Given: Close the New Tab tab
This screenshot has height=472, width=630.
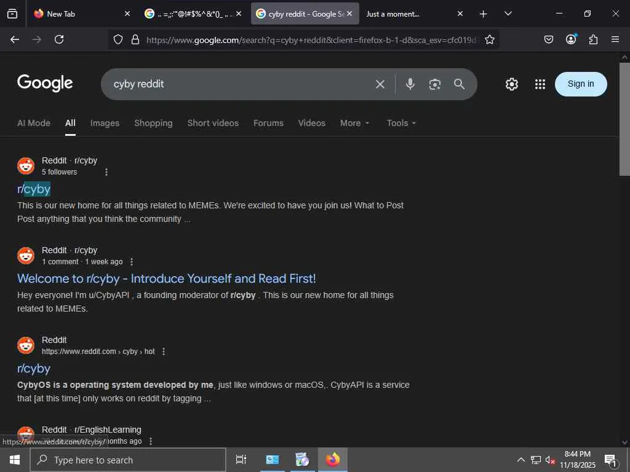Looking at the screenshot, I should (127, 14).
